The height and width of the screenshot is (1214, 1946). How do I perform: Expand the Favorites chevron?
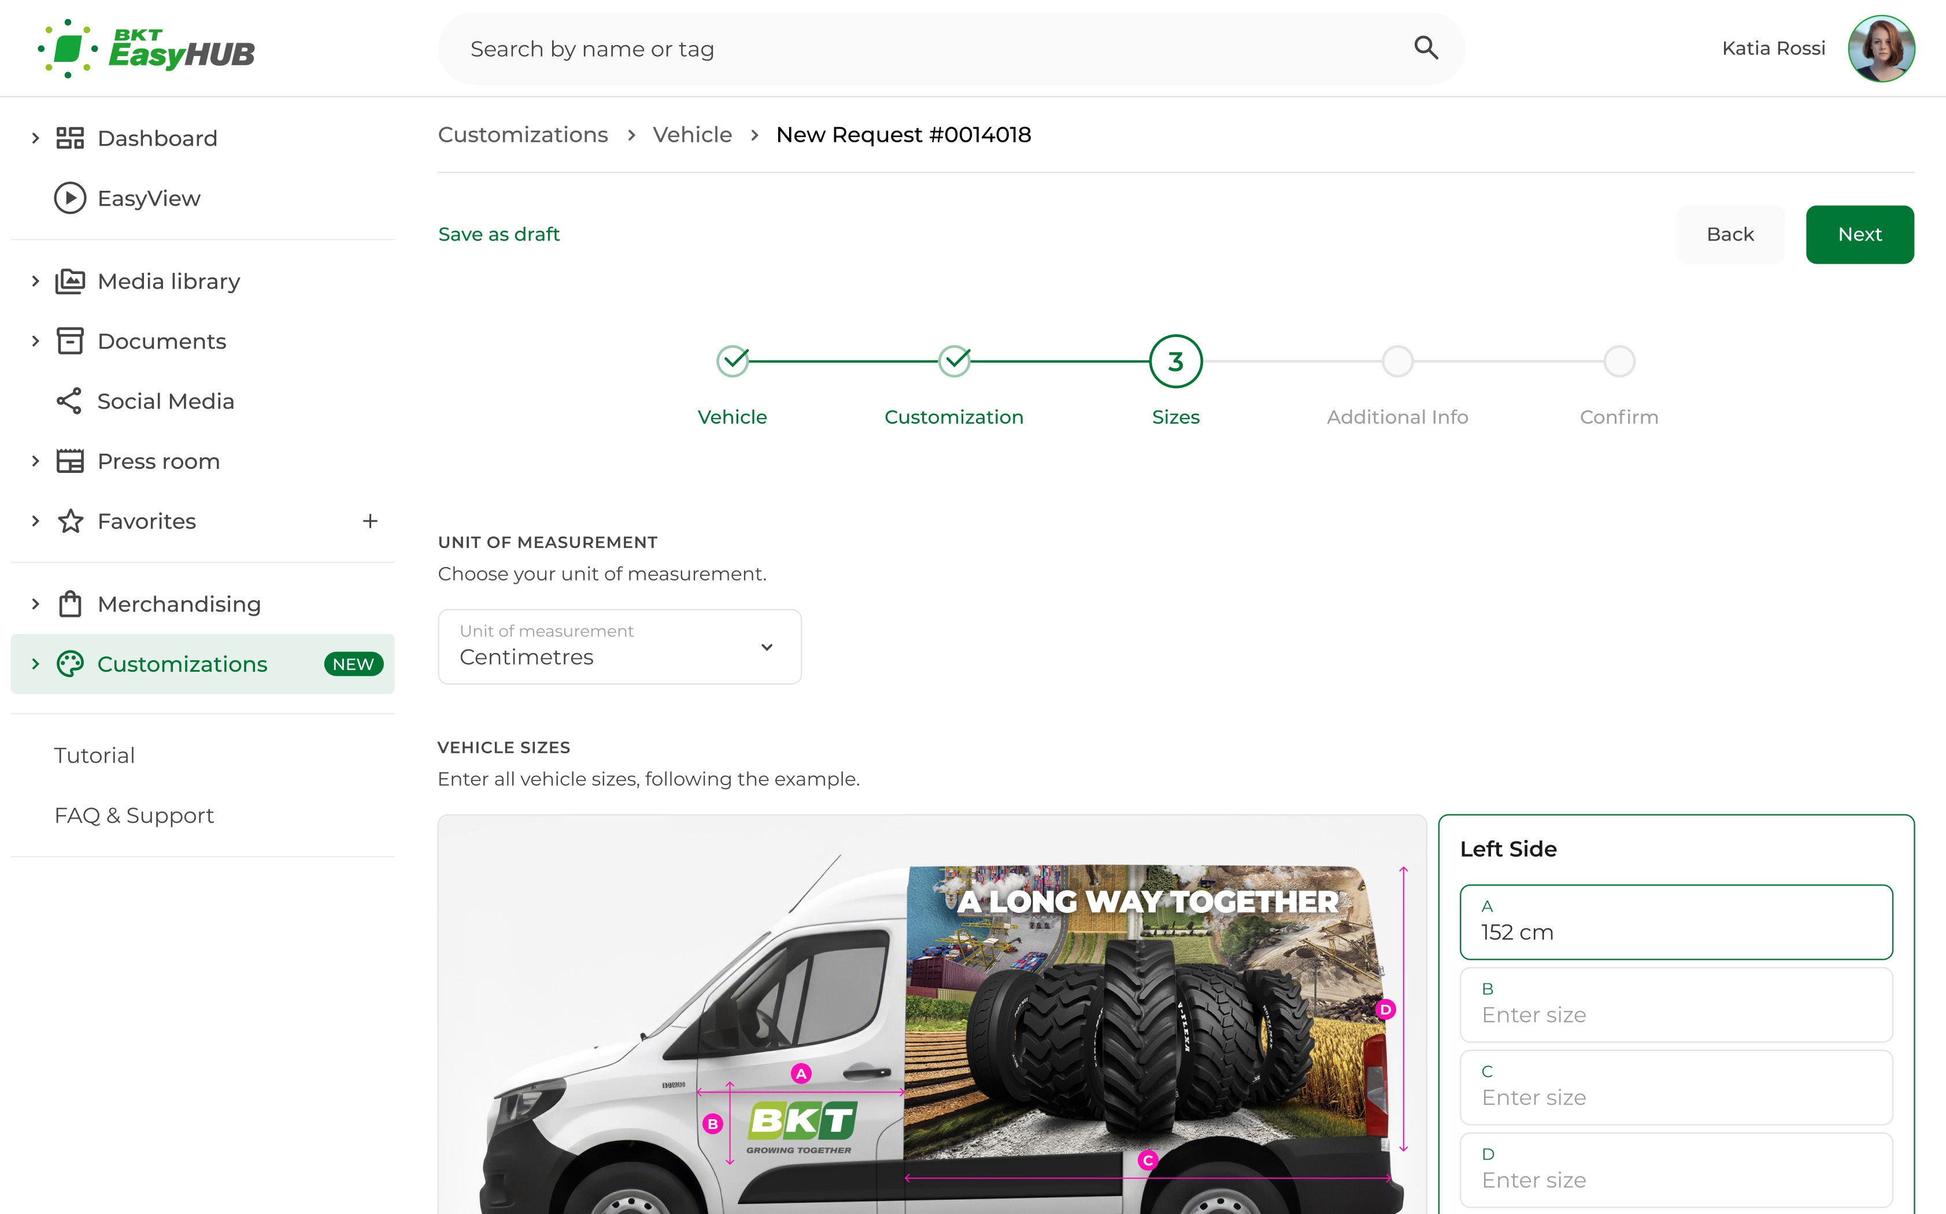click(35, 521)
